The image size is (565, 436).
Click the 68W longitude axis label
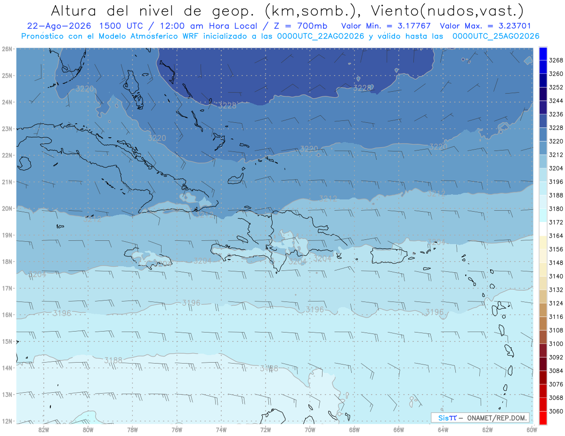354,429
